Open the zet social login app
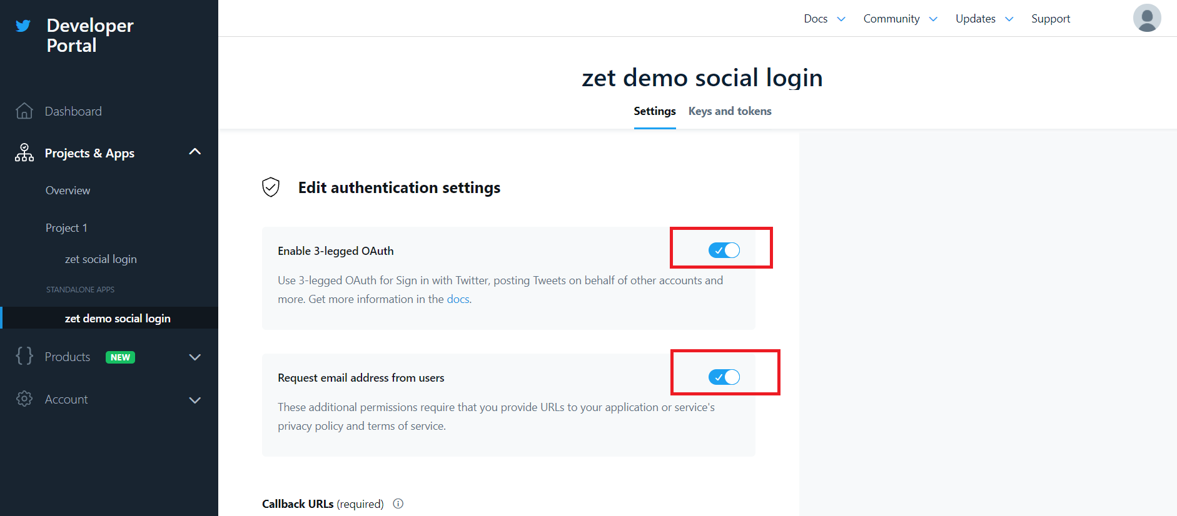1177x516 pixels. [x=101, y=259]
